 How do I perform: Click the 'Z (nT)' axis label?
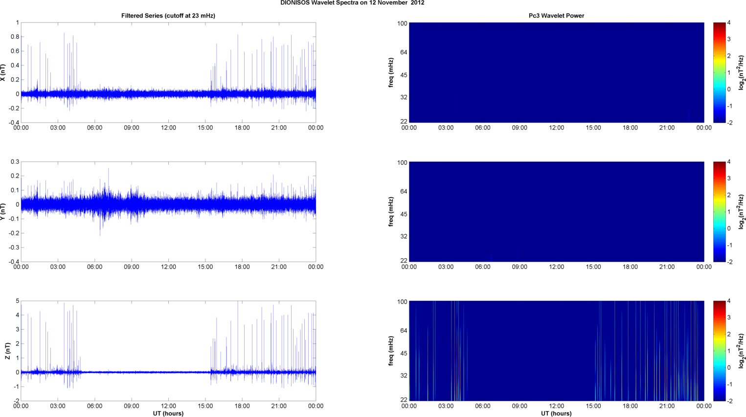click(x=7, y=351)
